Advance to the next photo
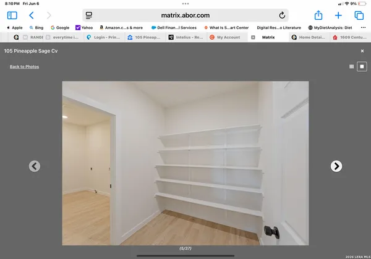The width and height of the screenshot is (371, 259). coord(336,166)
